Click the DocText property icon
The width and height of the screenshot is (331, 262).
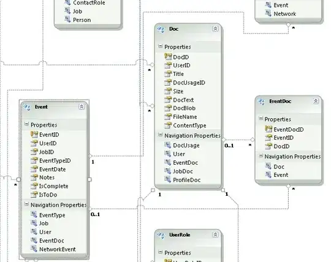click(x=168, y=100)
